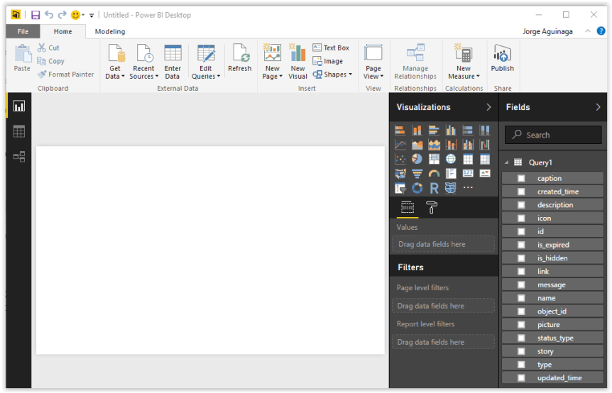Click the Fields search box
The height and width of the screenshot is (393, 612).
553,135
